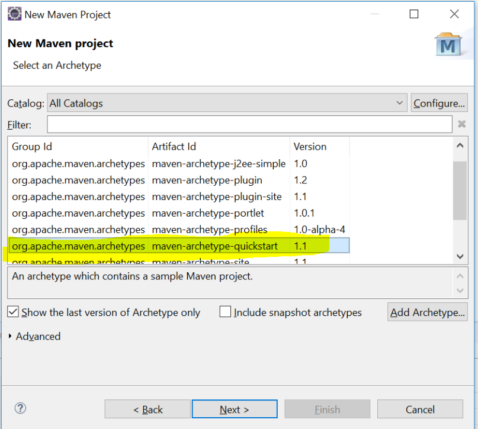Click the Add Archetype button
The width and height of the screenshot is (478, 429).
coord(427,312)
